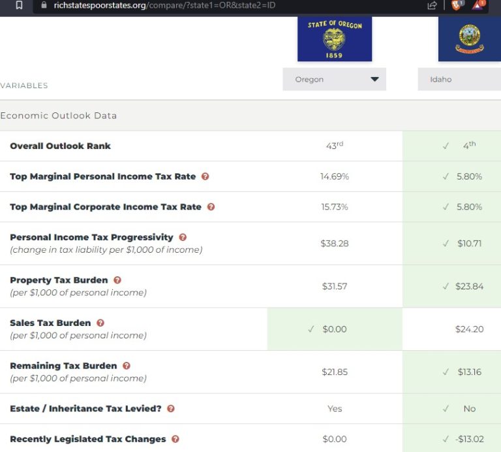Click the Brave Rewards triangle icon
Screen dimensions: 501x452
[x=478, y=5]
